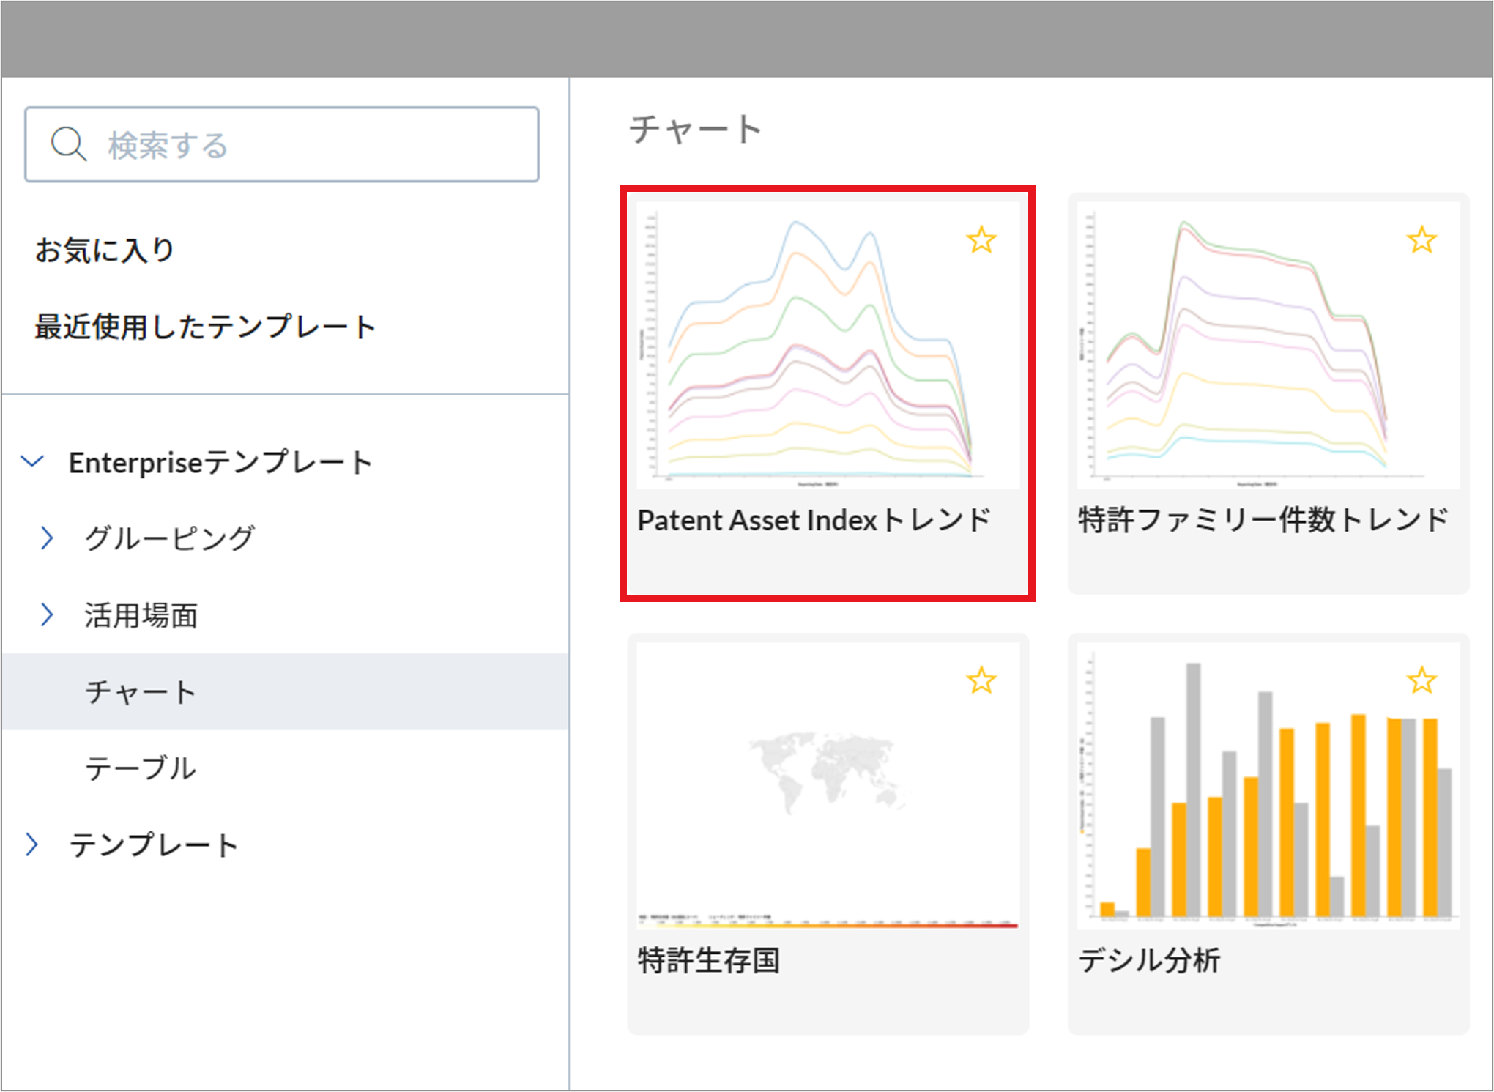The image size is (1494, 1092).
Task: Click the 特許生存国 title text
Action: (x=708, y=960)
